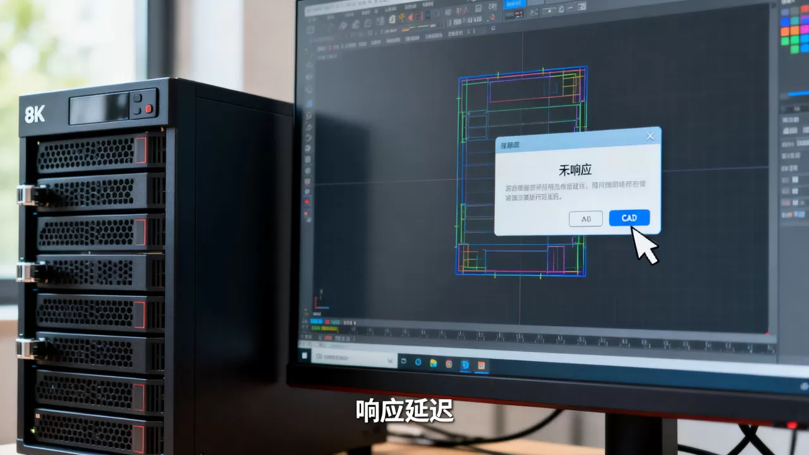This screenshot has width=809, height=455.
Task: Focus the Windows taskbar search box
Action: coord(355,359)
